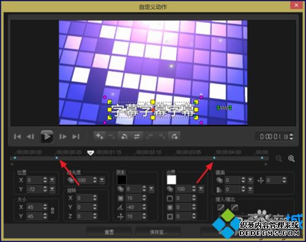Click the Position X value field
This screenshot has height=242, width=306.
pyautogui.click(x=34, y=180)
